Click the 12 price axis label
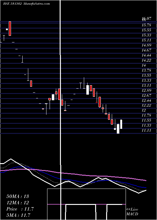 pos(144,110)
